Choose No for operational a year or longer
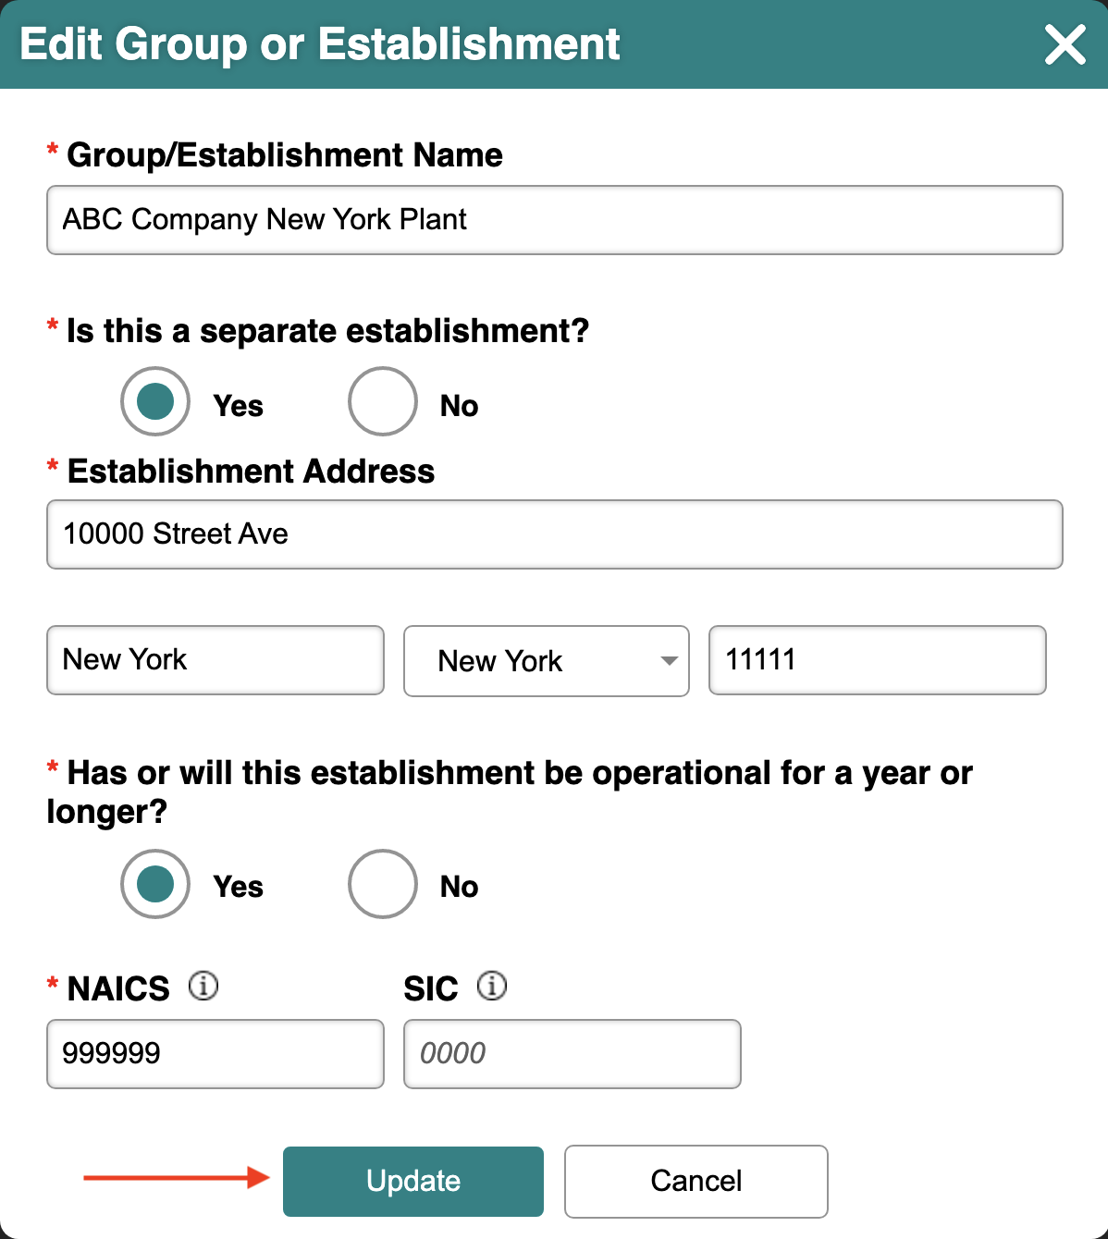This screenshot has width=1108, height=1239. 383,884
